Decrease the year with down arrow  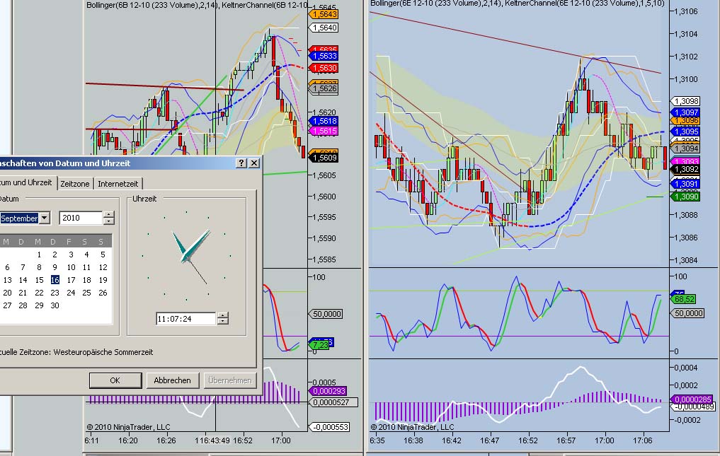point(109,221)
